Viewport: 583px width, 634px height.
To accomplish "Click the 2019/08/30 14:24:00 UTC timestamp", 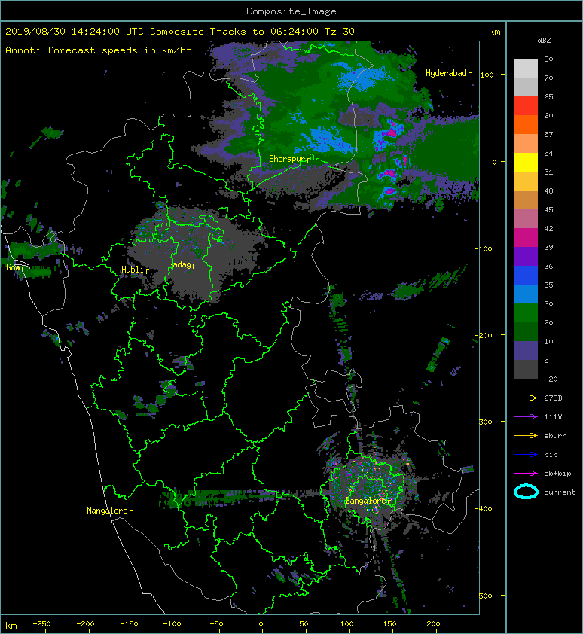I will 75,32.
